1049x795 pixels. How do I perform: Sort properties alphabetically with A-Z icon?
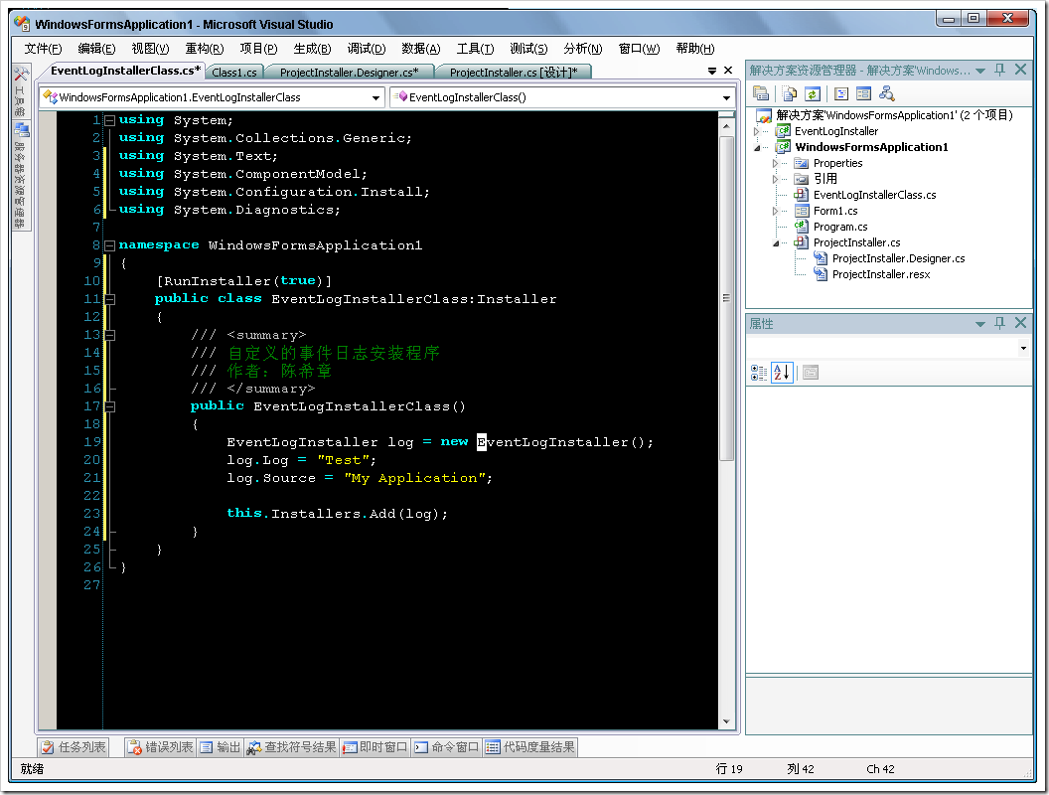(x=782, y=373)
